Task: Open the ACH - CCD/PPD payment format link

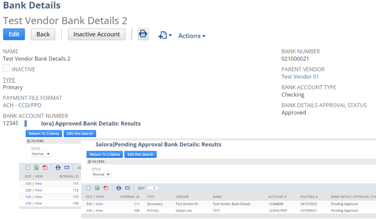Action: point(22,105)
